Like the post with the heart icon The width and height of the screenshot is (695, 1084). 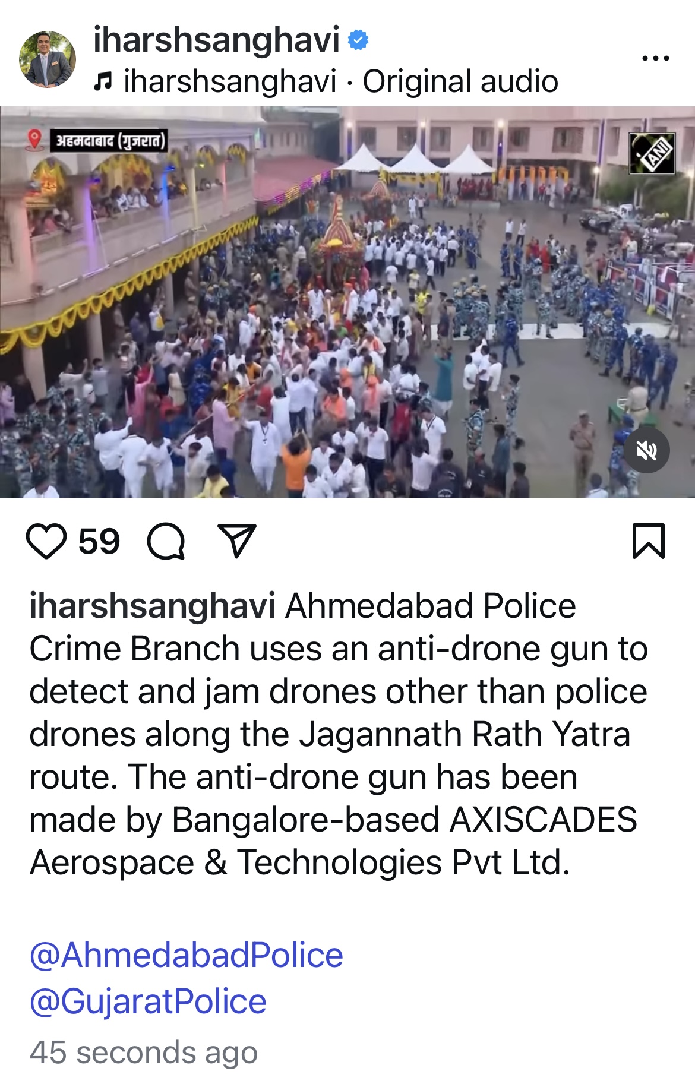tap(46, 541)
